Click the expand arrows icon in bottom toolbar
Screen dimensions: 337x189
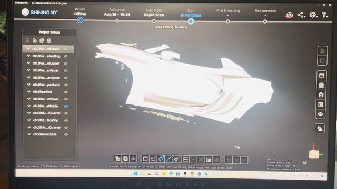coord(201,159)
